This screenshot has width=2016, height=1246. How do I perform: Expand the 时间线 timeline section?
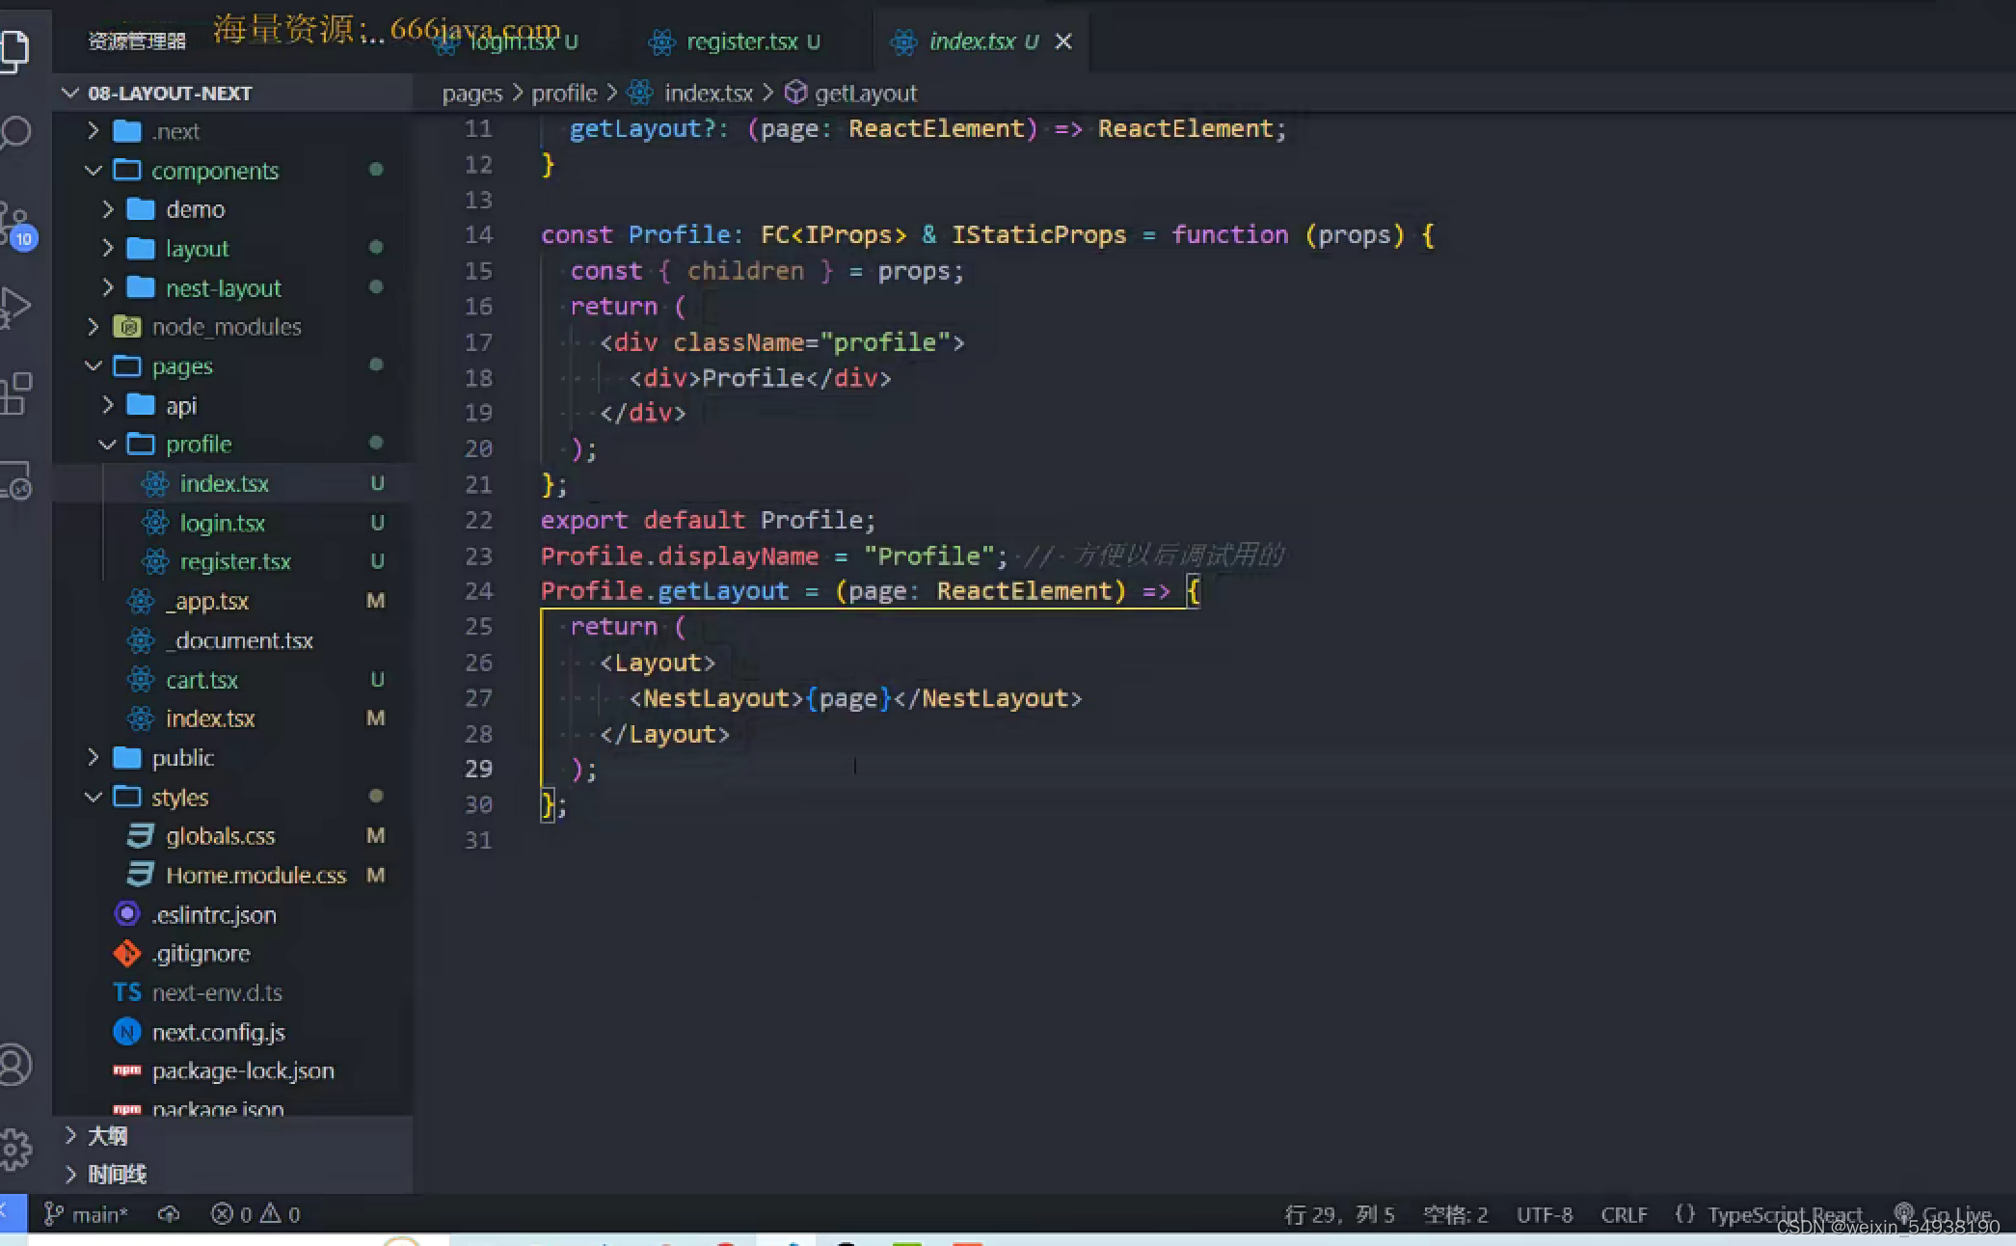tap(232, 1175)
